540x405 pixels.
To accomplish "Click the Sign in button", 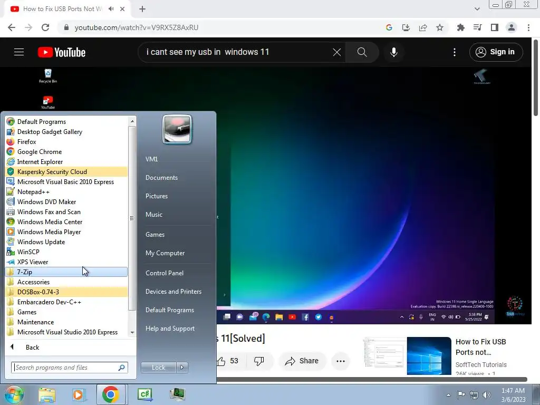I will [x=496, y=52].
